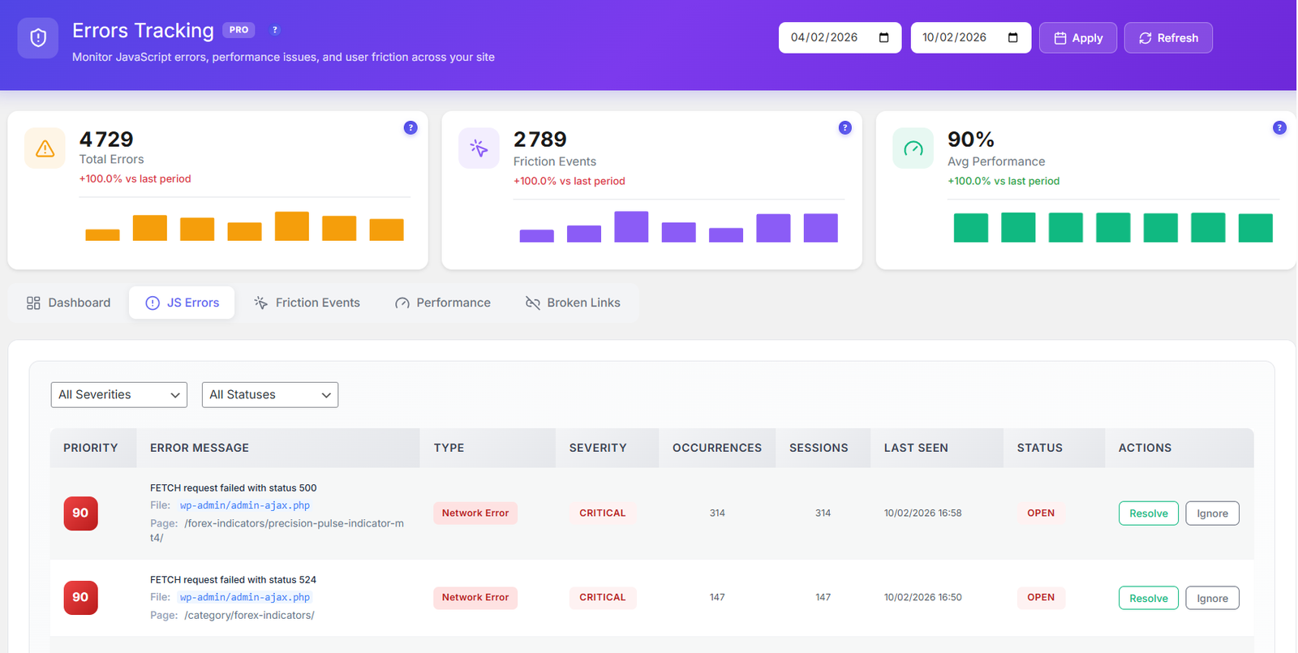Click the help icon next to PRO badge
This screenshot has width=1298, height=653.
(275, 30)
